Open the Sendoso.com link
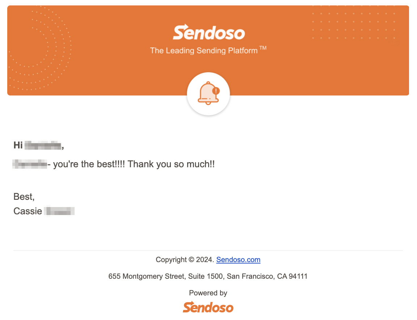This screenshot has width=417, height=320. [238, 260]
